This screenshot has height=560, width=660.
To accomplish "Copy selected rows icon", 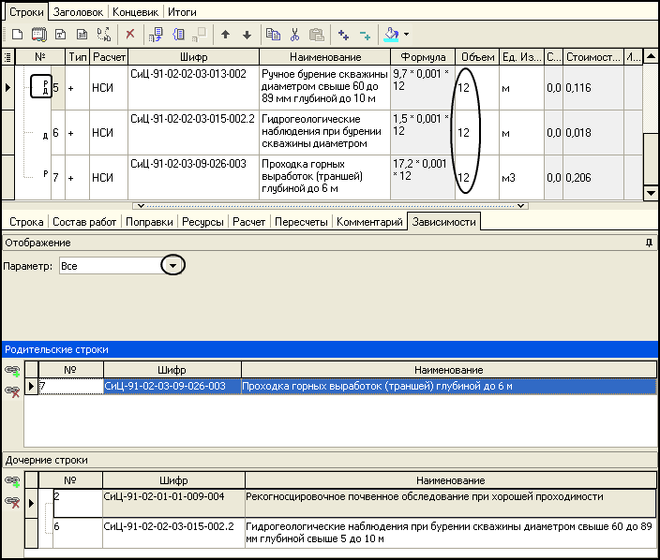I will coord(273,35).
